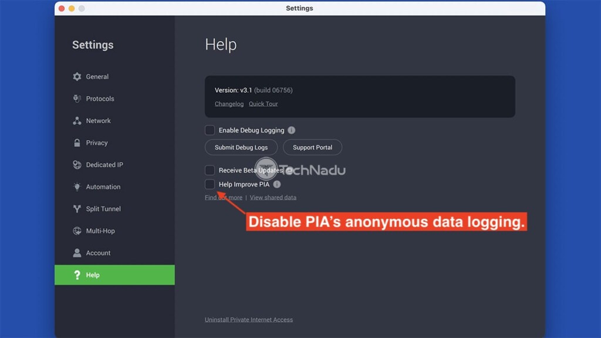Click the Help page heading
Viewport: 601px width, 338px height.
coord(221,45)
